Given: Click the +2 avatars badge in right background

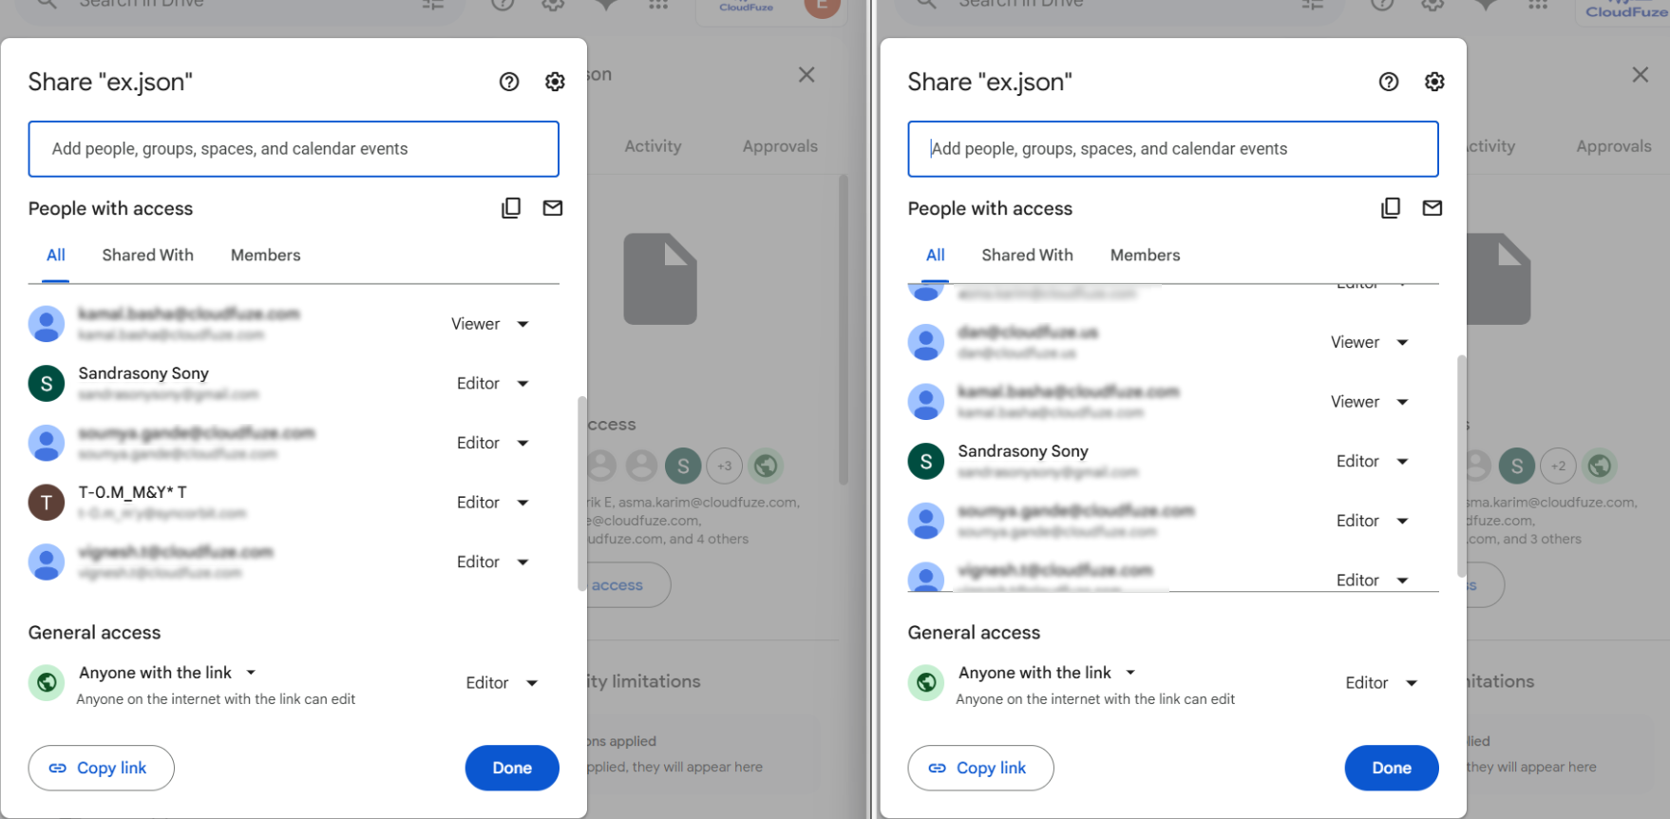Looking at the screenshot, I should (x=1558, y=466).
